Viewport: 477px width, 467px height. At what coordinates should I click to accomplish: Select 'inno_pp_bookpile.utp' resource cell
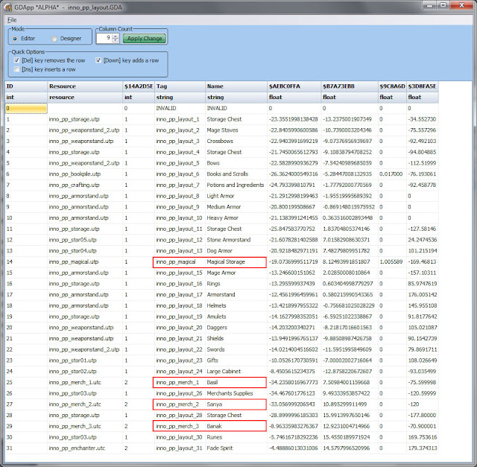85,174
